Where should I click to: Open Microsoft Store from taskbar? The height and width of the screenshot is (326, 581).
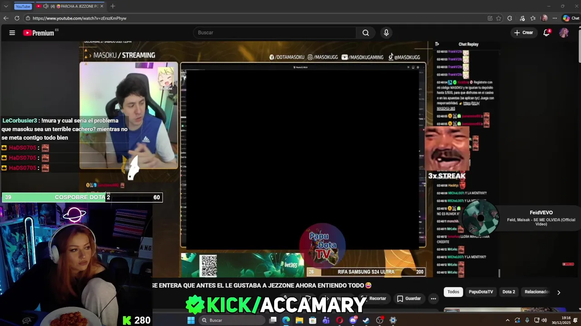point(313,320)
